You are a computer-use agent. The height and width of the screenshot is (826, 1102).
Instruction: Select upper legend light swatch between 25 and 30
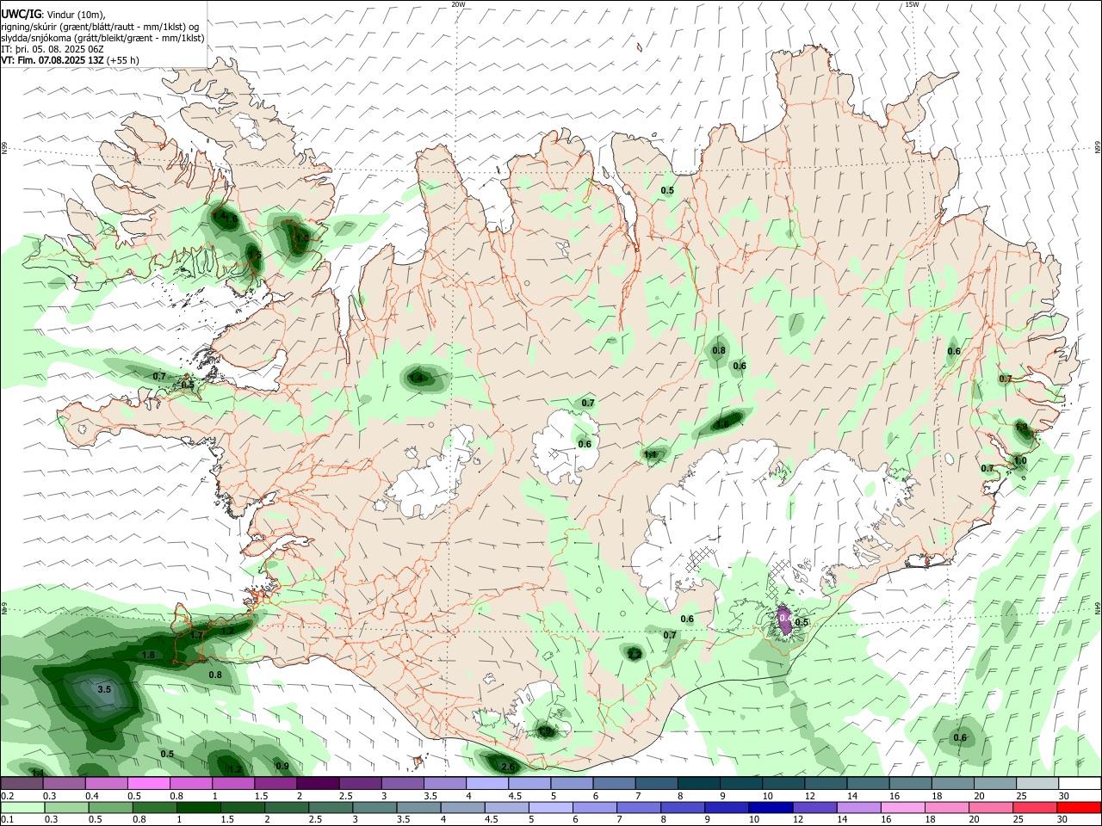click(1037, 783)
